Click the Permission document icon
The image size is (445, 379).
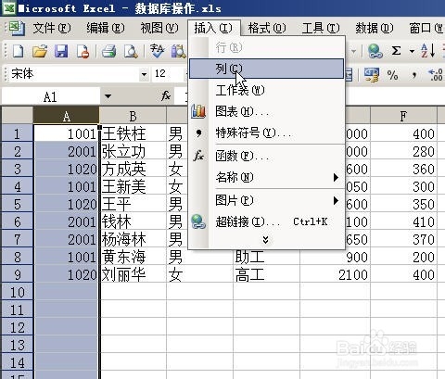pyautogui.click(x=83, y=51)
